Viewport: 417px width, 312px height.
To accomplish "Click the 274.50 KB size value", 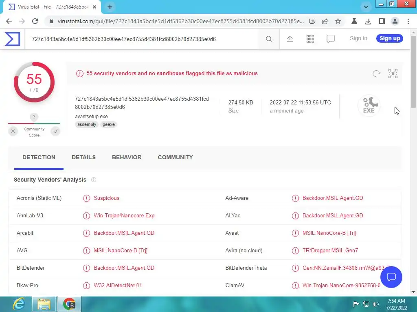I will 241,102.
